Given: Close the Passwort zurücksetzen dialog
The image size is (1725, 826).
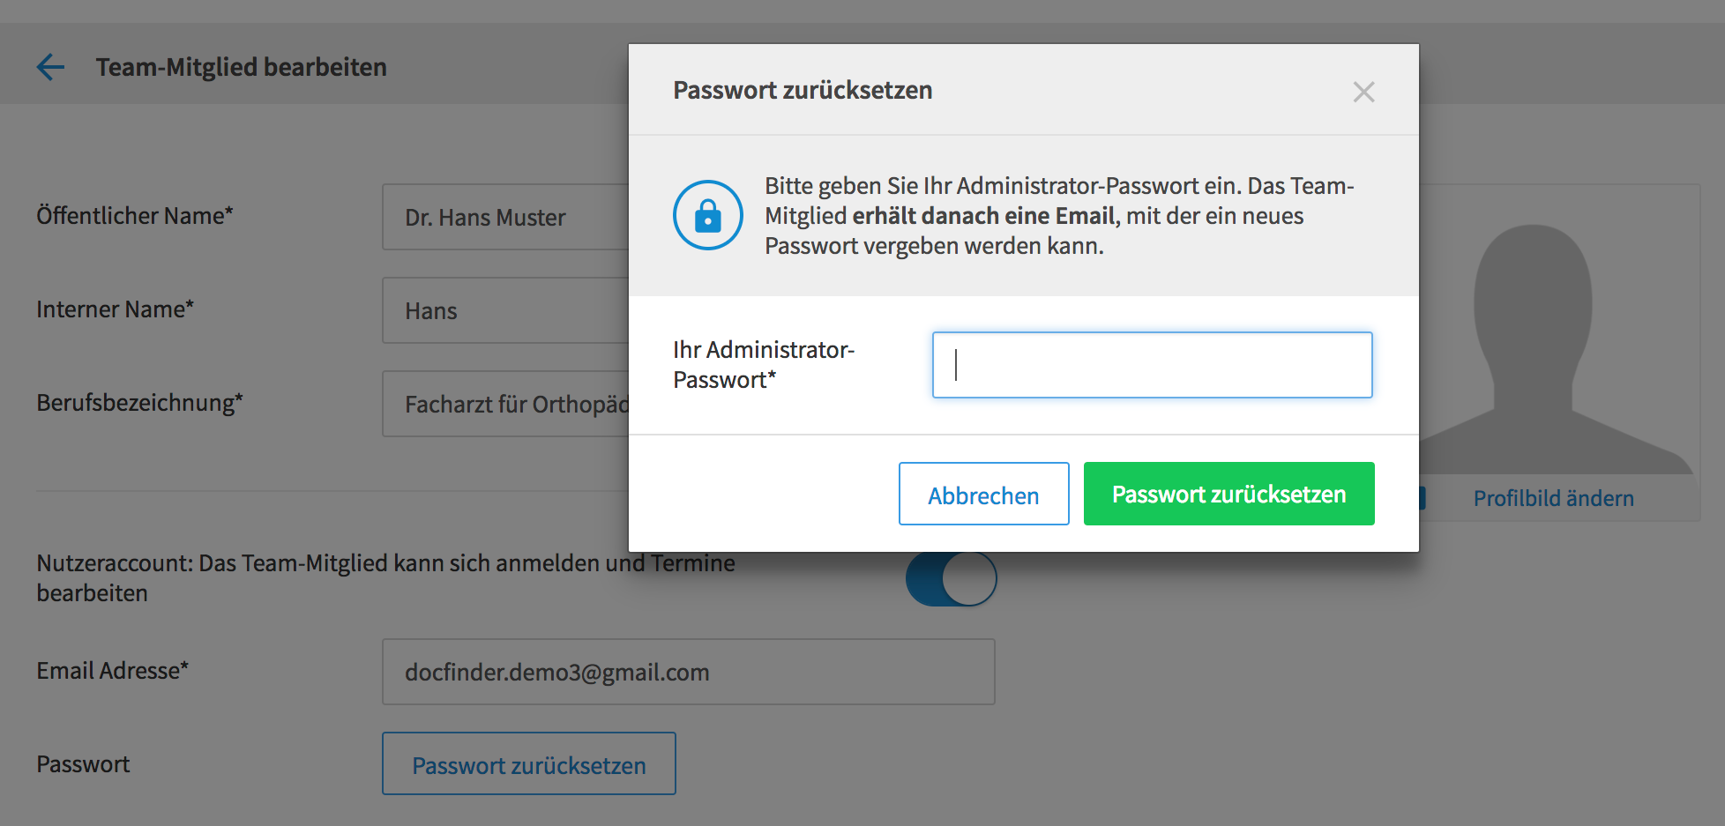Looking at the screenshot, I should coord(1363,92).
